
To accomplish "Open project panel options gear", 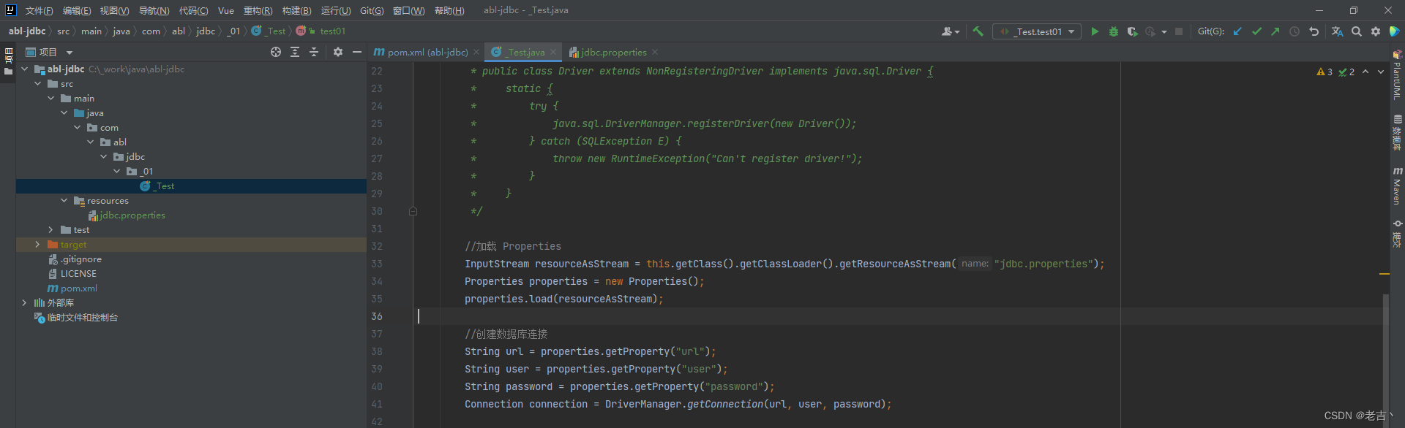I will click(x=338, y=52).
